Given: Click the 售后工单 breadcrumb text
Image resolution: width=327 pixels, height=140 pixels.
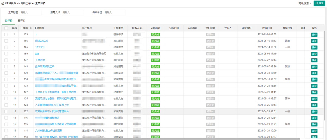Looking at the screenshot, I should (25, 3).
